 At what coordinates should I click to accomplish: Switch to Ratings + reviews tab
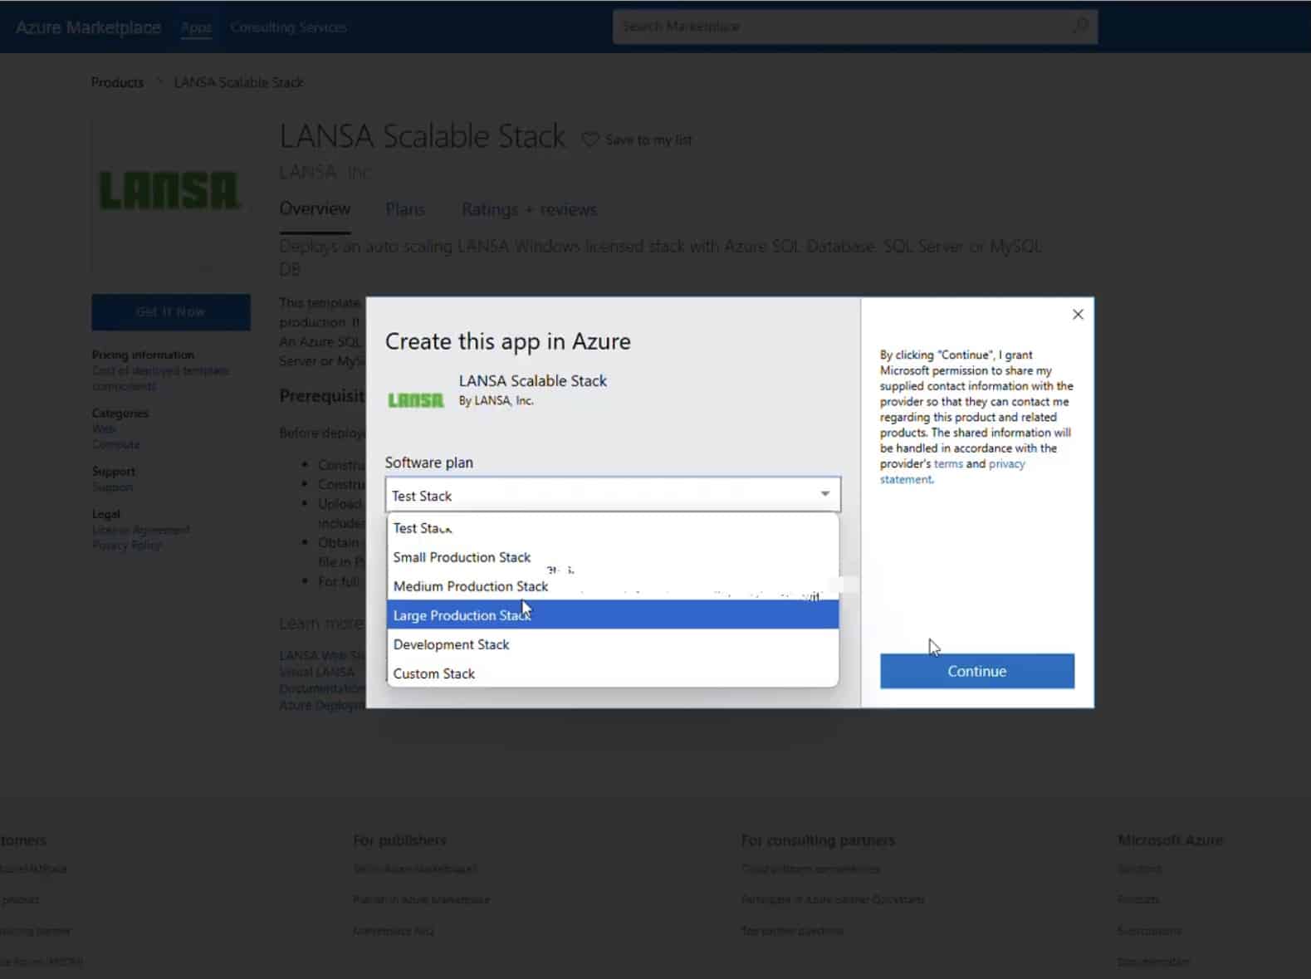529,209
